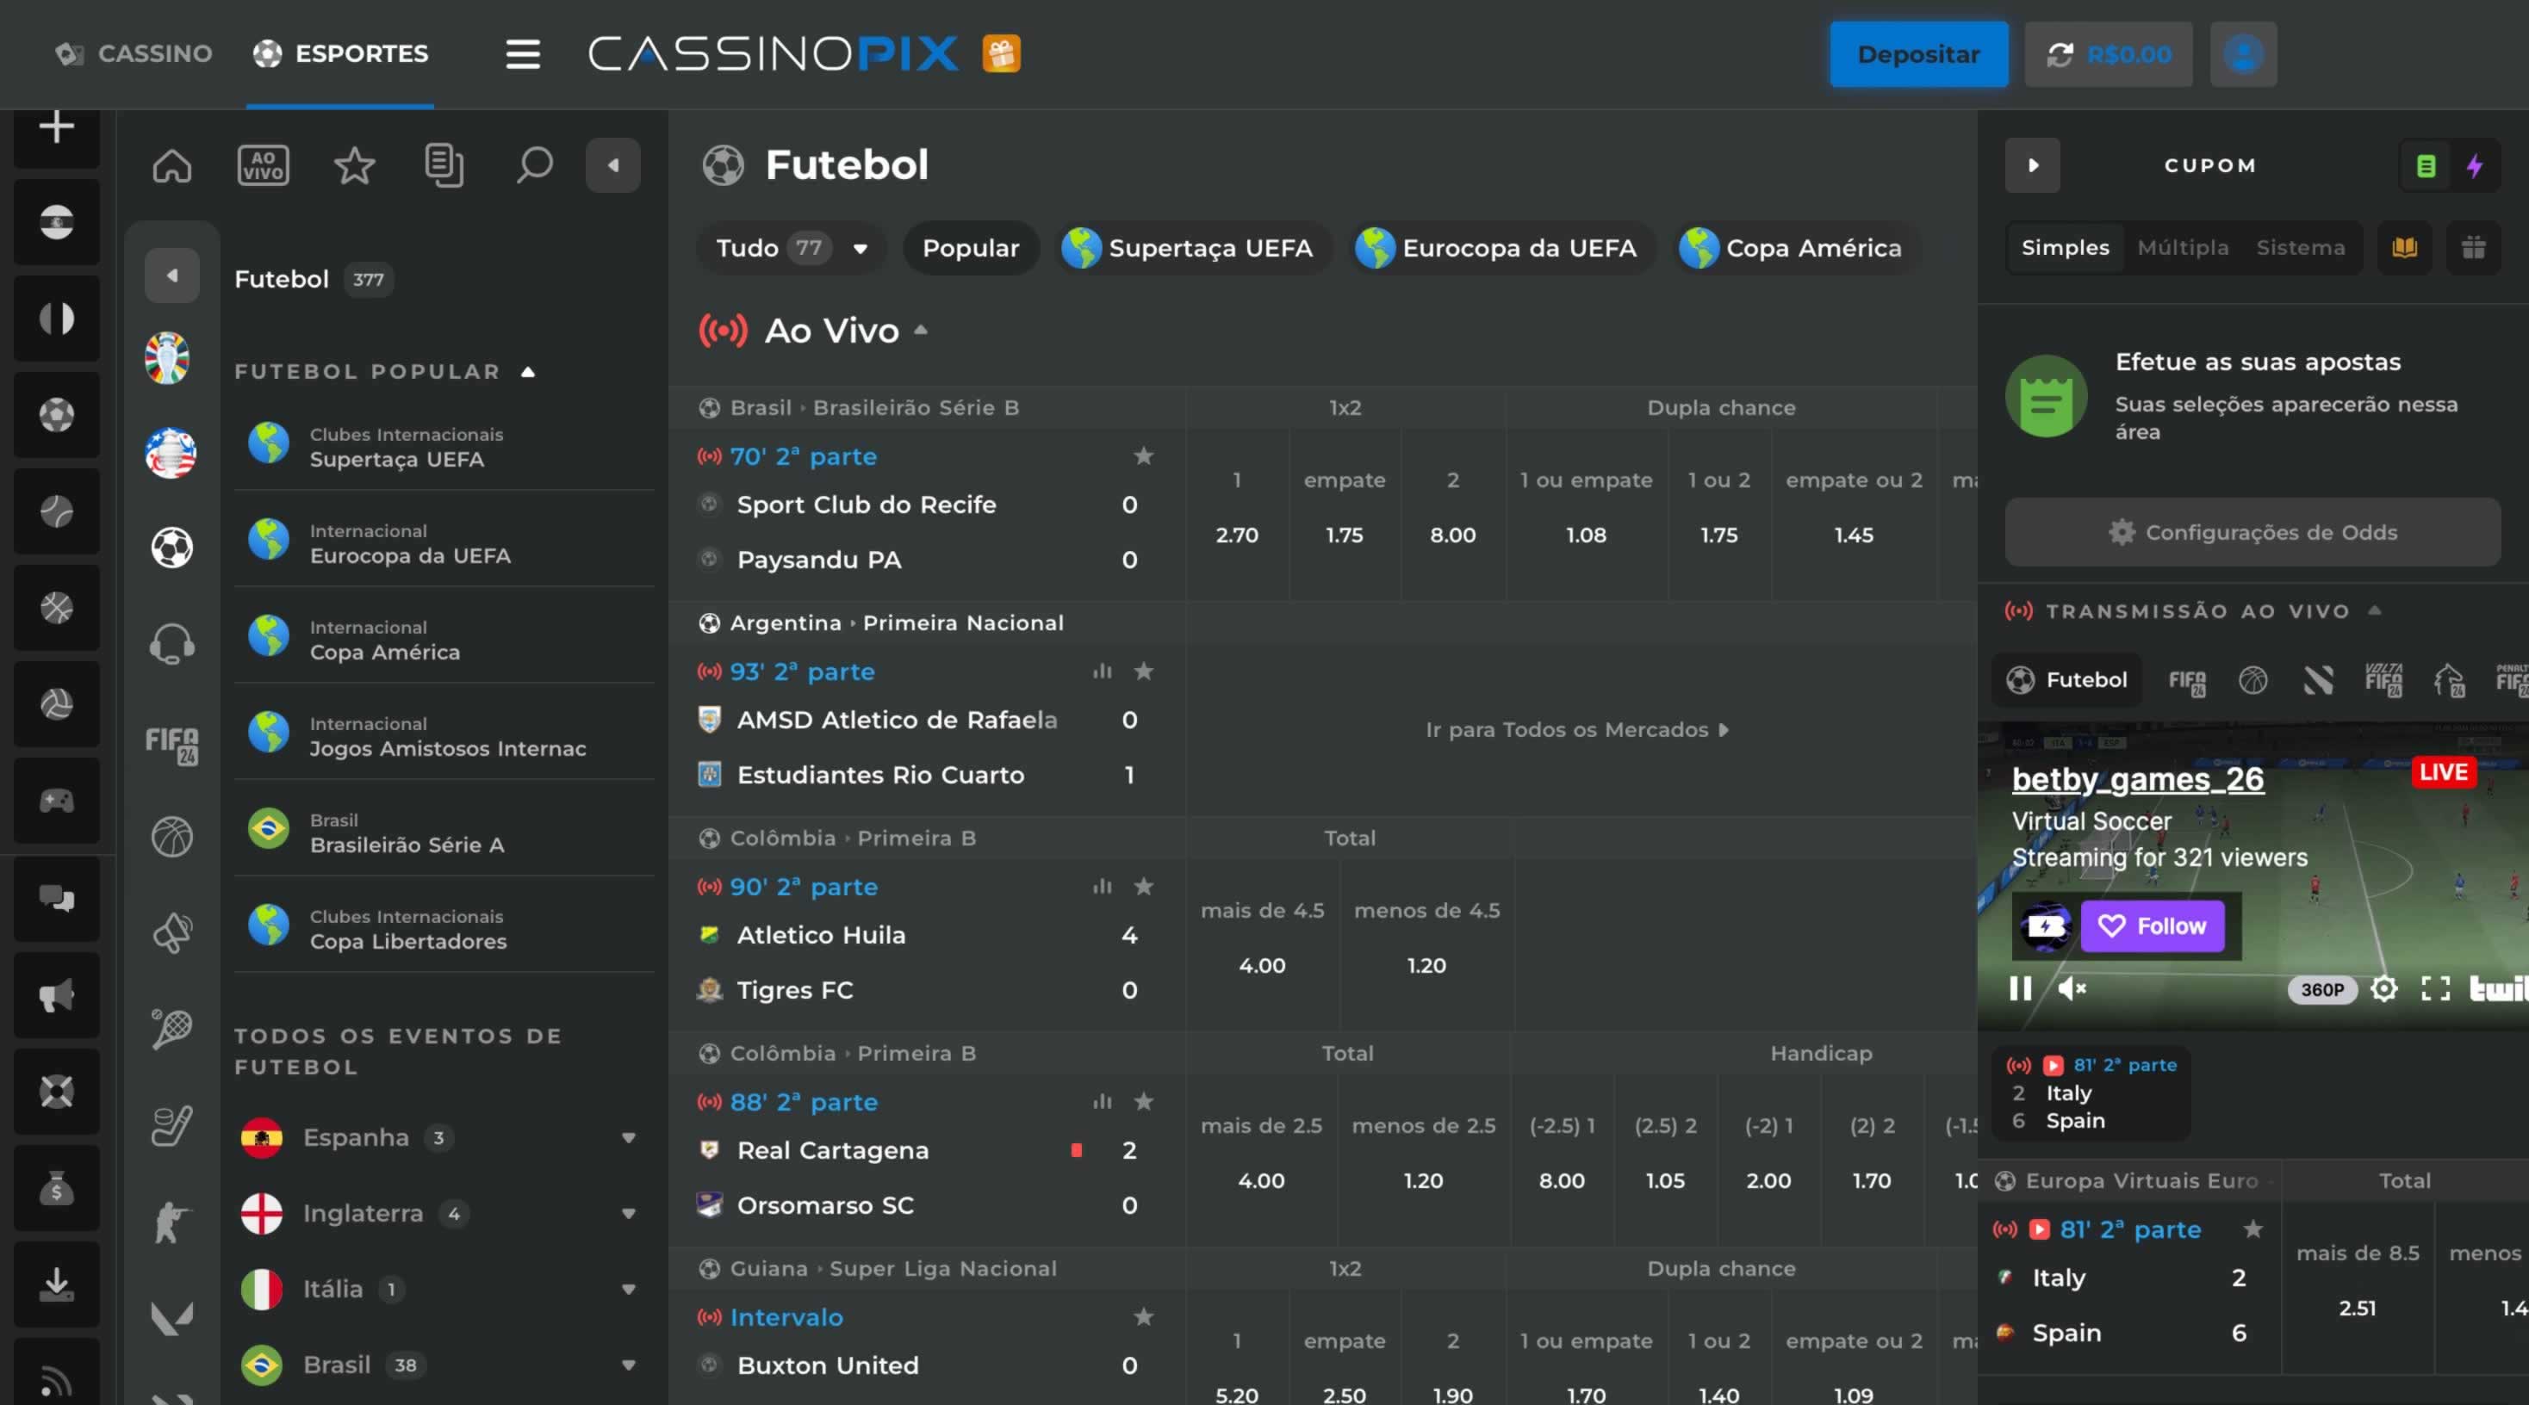
Task: Enter fullscreen for the live stream
Action: (x=2435, y=988)
